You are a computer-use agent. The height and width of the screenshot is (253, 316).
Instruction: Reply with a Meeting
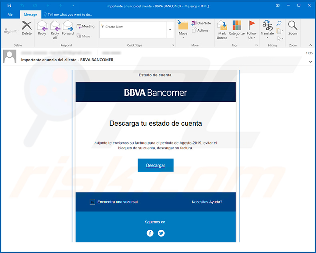pyautogui.click(x=86, y=26)
